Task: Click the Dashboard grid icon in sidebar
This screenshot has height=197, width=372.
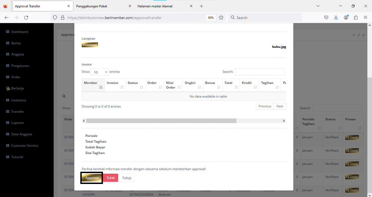Action: point(8,32)
